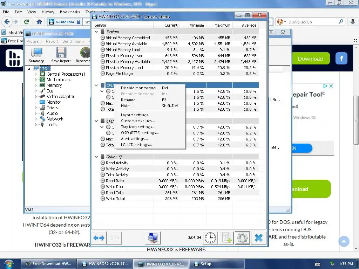Open Tray icon settings... menu entry
This screenshot has width=359, height=269.
[149, 127]
